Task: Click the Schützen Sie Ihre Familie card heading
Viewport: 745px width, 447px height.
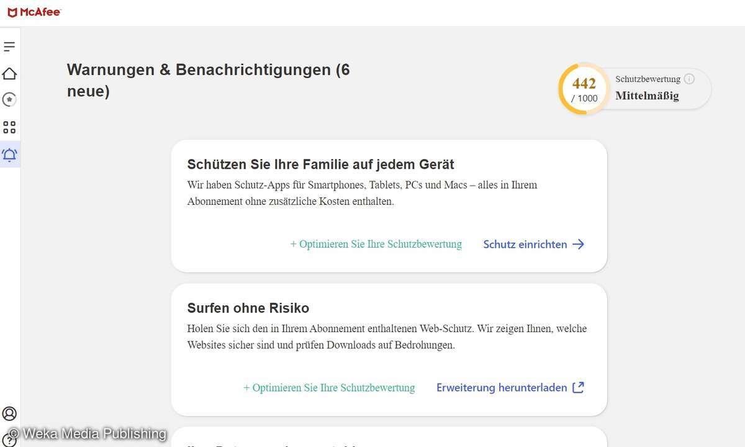Action: coord(321,165)
